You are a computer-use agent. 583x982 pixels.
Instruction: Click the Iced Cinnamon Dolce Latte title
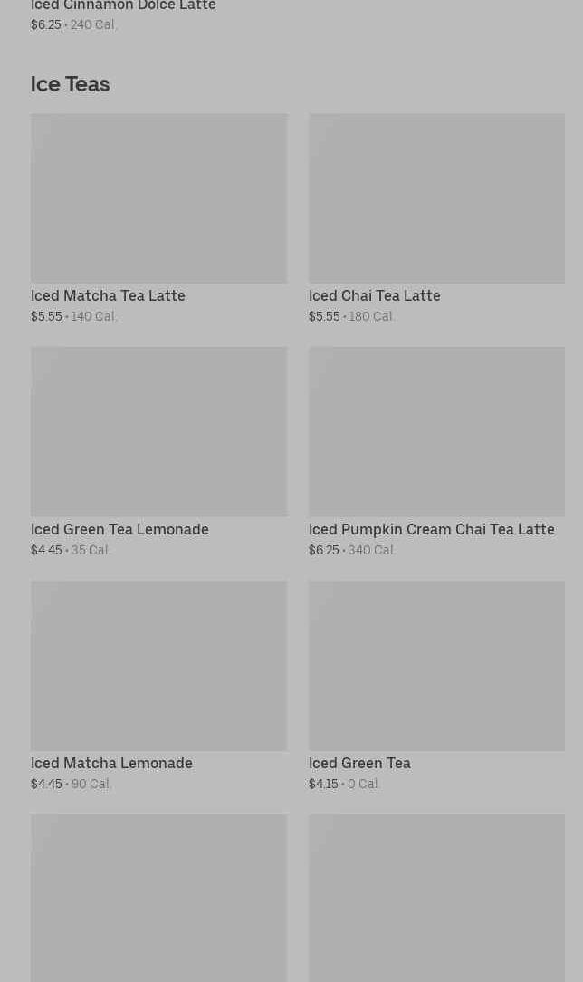pos(123,5)
